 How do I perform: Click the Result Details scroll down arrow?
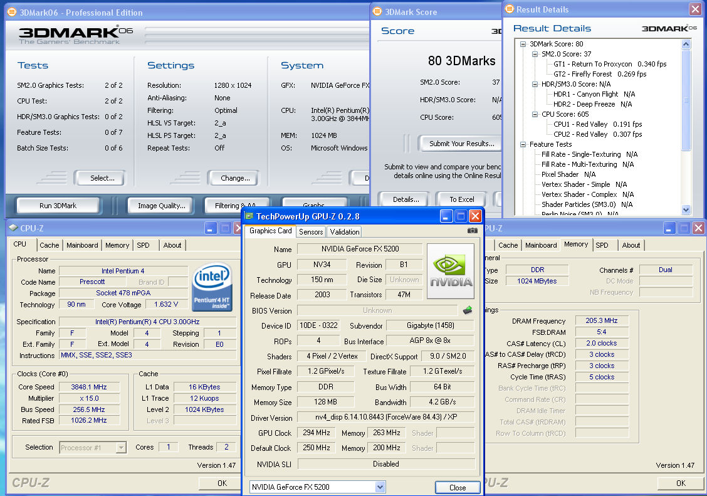pos(686,209)
